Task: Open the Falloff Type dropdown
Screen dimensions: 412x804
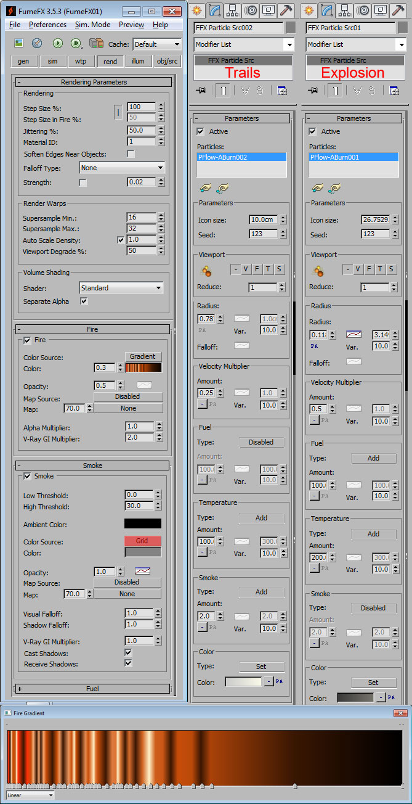Action: click(x=122, y=168)
